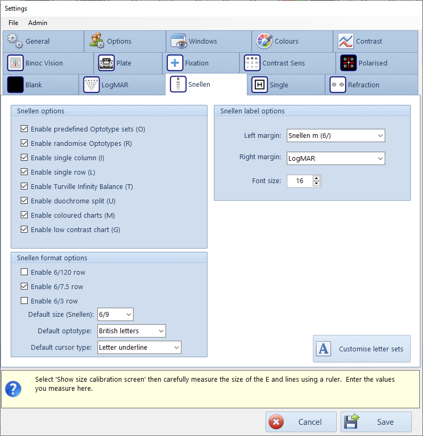Click the Font size input field
Viewport: 423px width, 436px height.
point(299,181)
